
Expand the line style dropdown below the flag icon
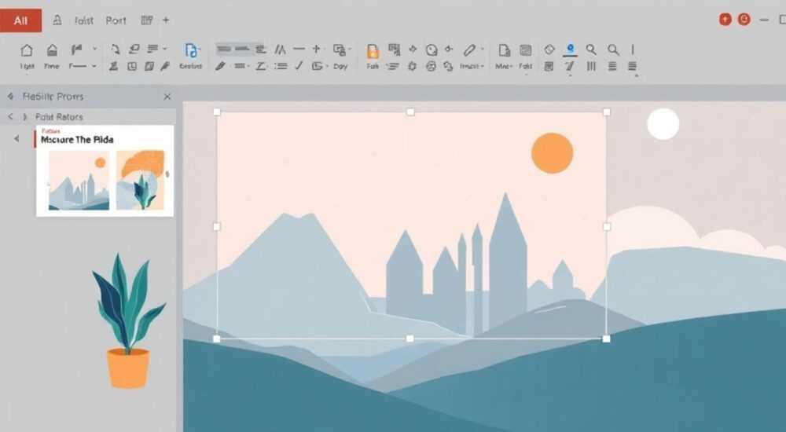click(94, 66)
